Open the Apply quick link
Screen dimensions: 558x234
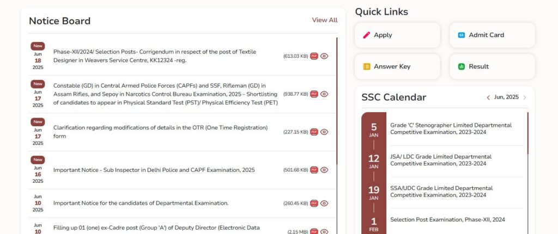(x=397, y=35)
